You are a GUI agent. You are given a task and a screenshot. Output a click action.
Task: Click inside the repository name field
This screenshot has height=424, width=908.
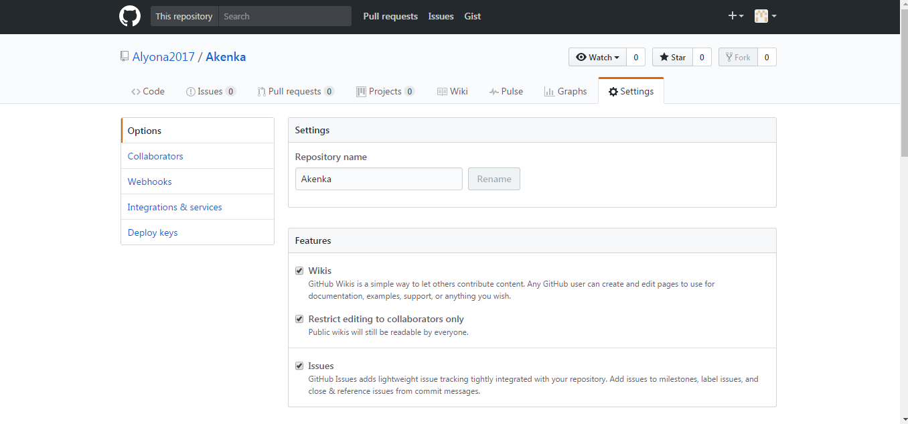coord(378,179)
